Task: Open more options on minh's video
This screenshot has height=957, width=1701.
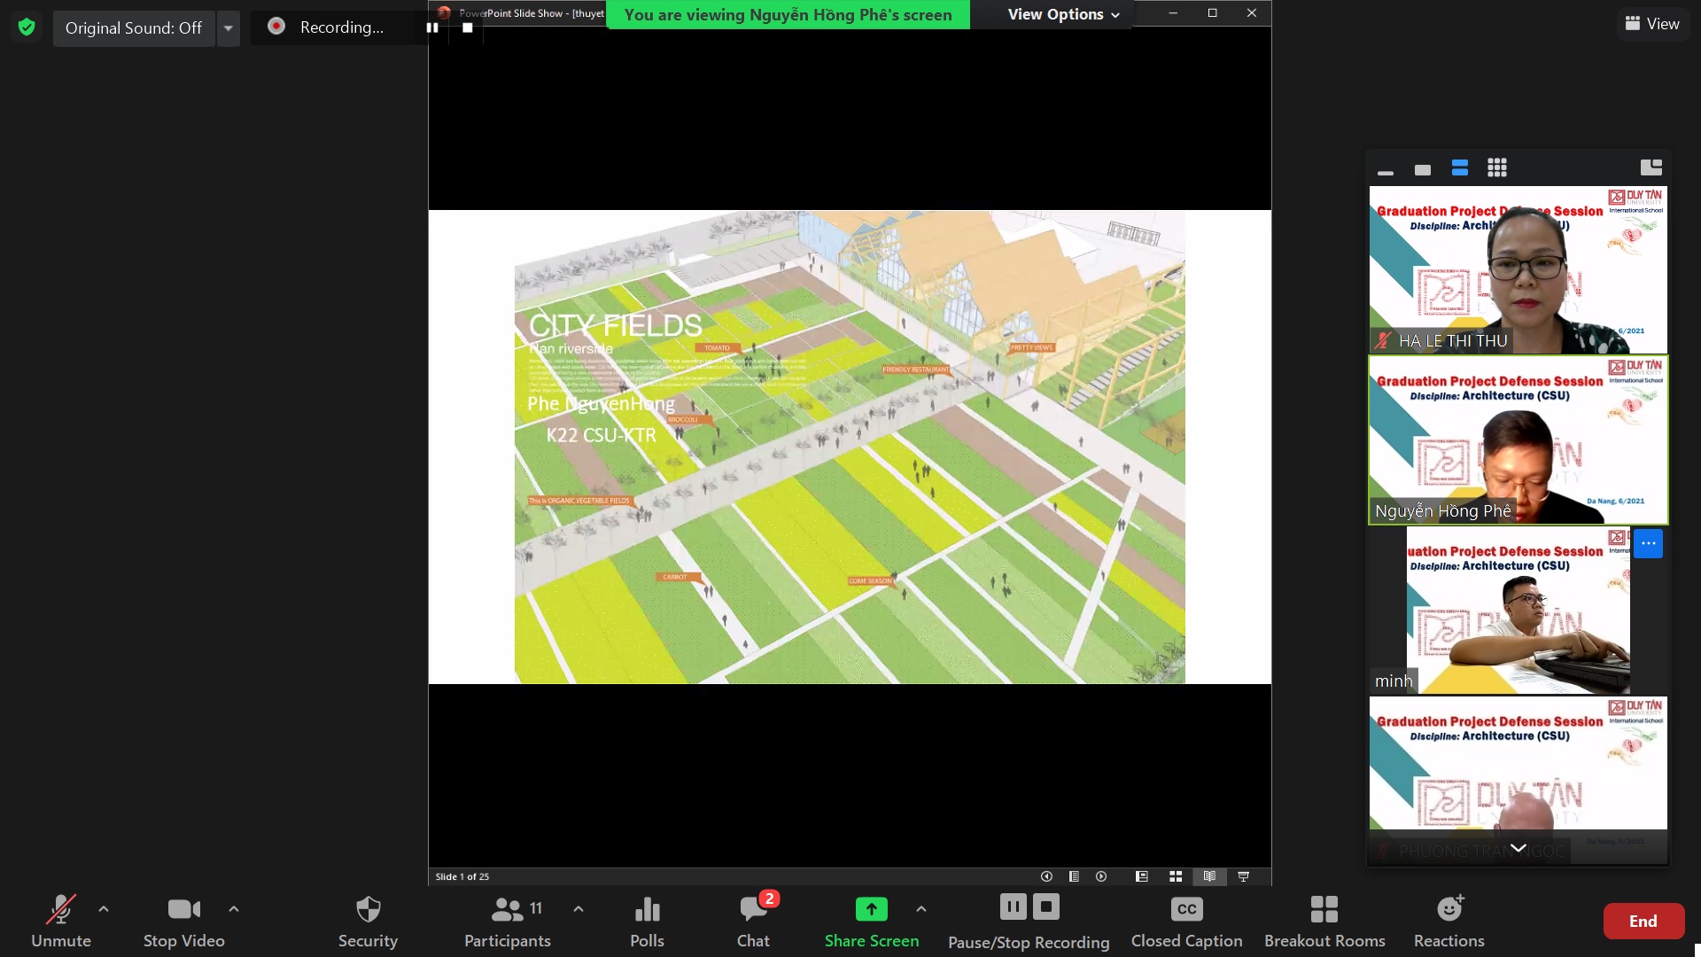Action: 1648,543
